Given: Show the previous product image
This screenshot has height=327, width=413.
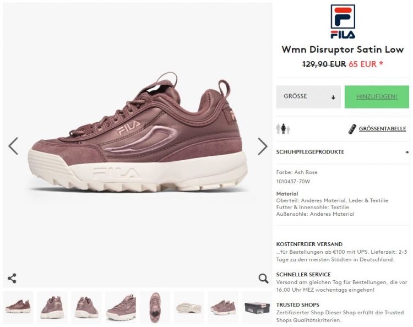Looking at the screenshot, I should click(13, 146).
